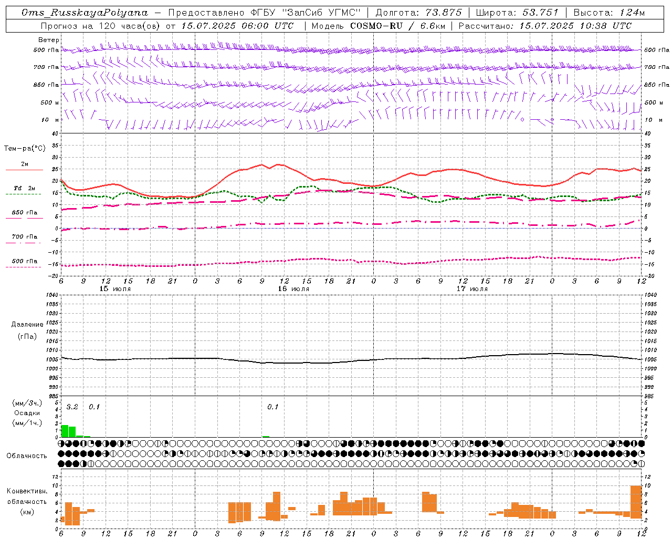
Task: Select the provider text ФГБУ "ЗапСиб УГМС"
Action: coord(304,13)
